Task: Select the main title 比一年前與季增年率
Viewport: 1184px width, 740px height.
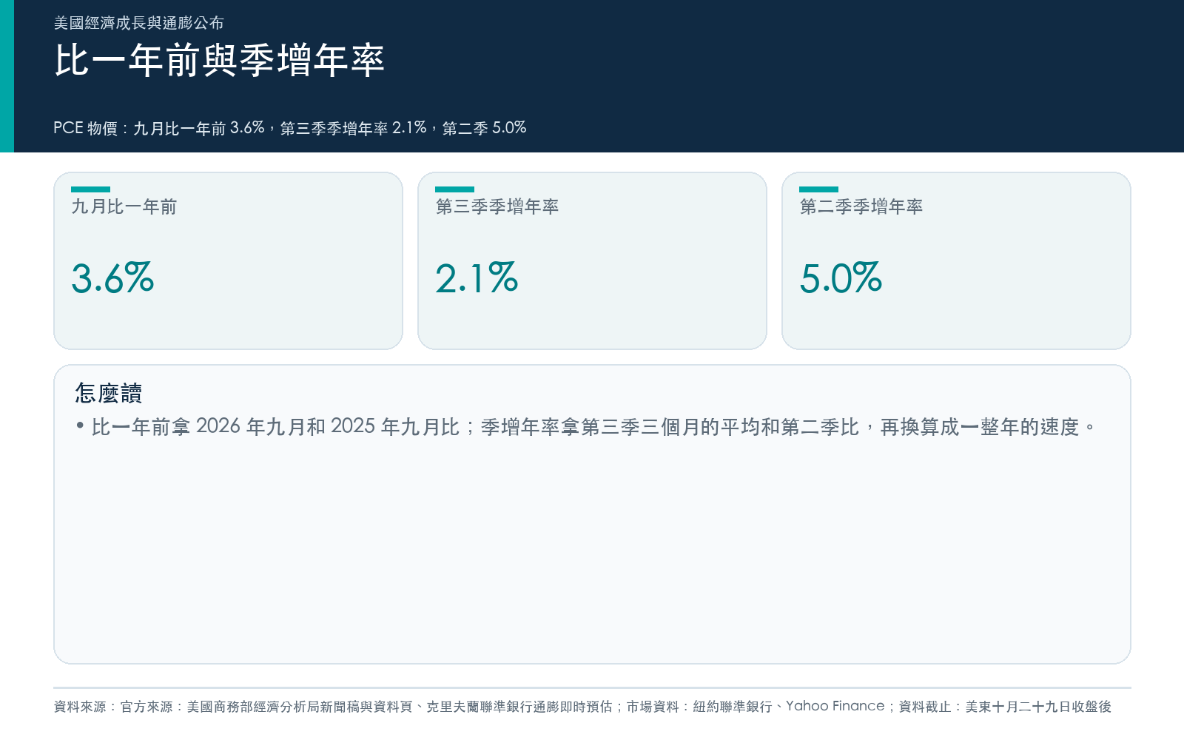Action: pos(219,60)
